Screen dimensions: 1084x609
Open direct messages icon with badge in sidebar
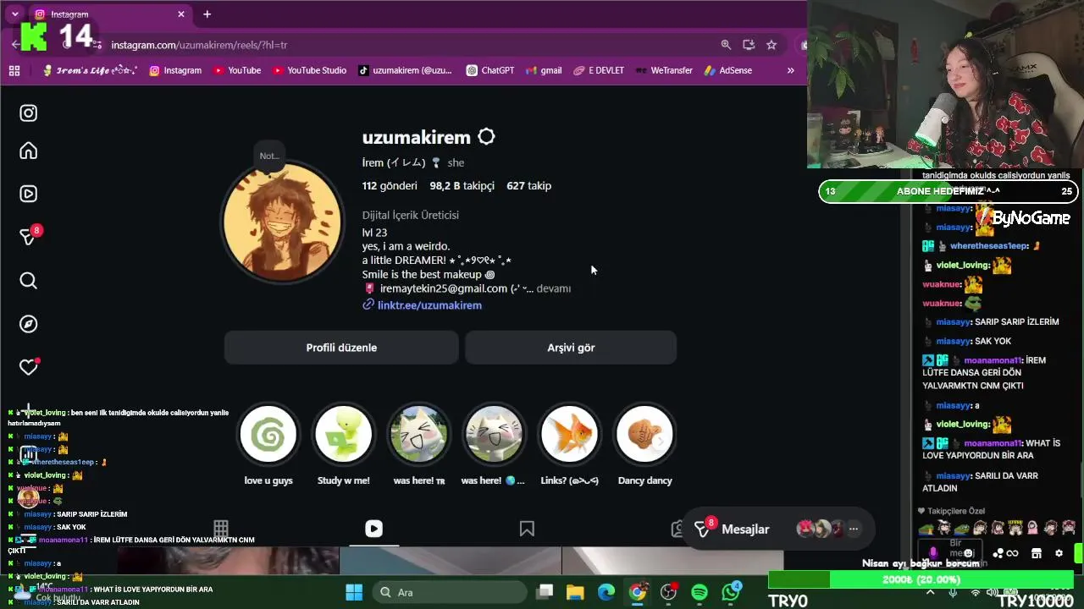[29, 237]
